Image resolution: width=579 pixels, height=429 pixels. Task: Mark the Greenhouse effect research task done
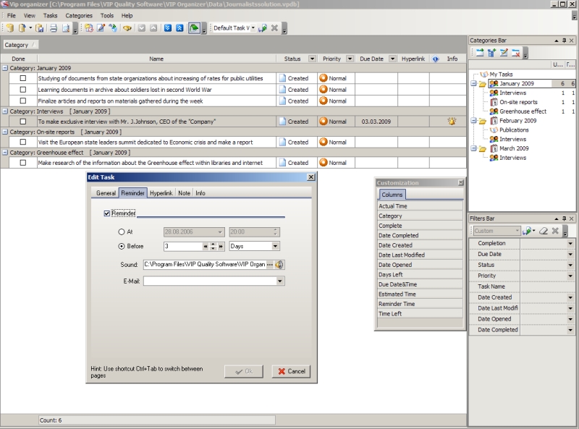(x=23, y=163)
